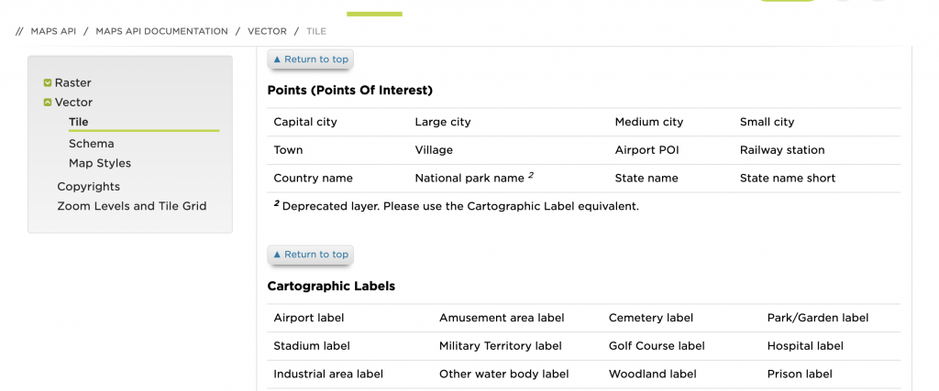Open Zoom Levels and Tile Grid
The image size is (939, 391).
click(x=131, y=206)
